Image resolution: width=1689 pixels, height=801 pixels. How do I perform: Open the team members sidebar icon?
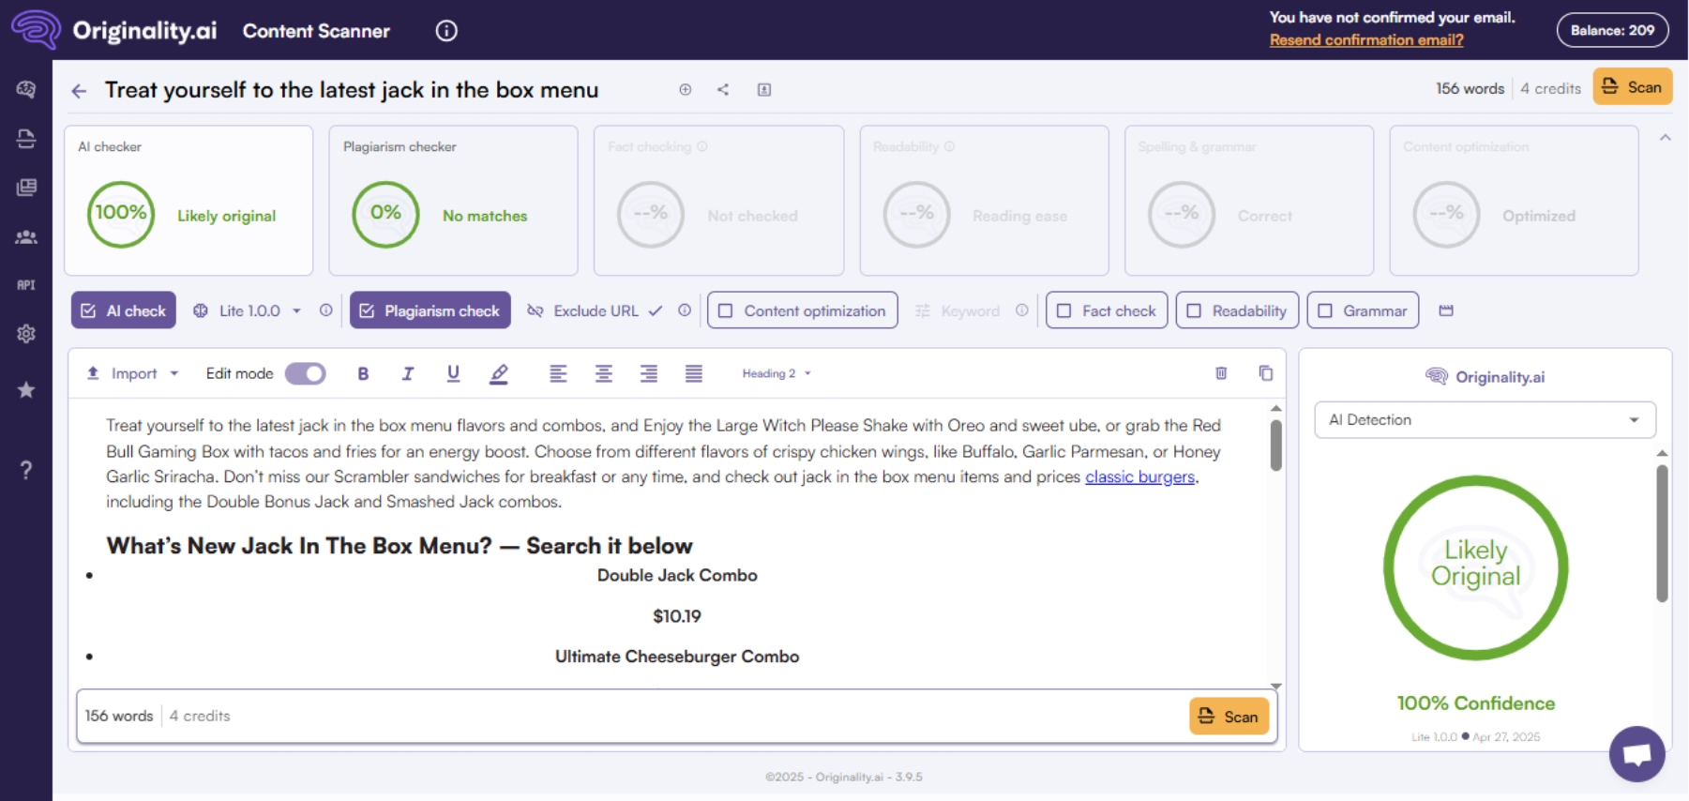[26, 237]
